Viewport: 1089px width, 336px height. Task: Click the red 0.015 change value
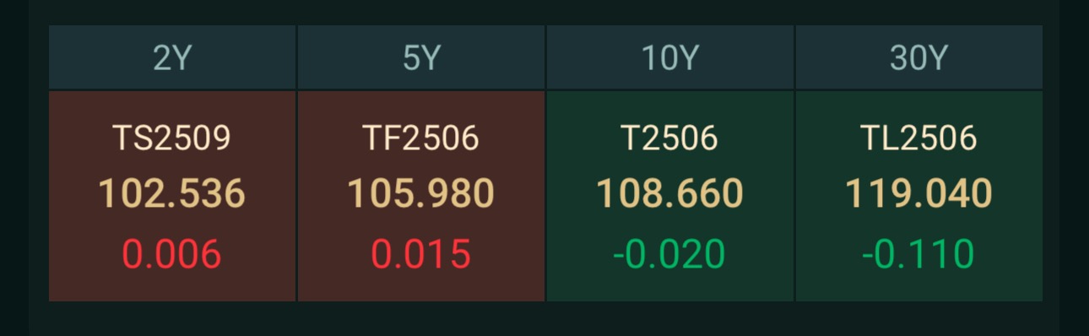pyautogui.click(x=421, y=255)
